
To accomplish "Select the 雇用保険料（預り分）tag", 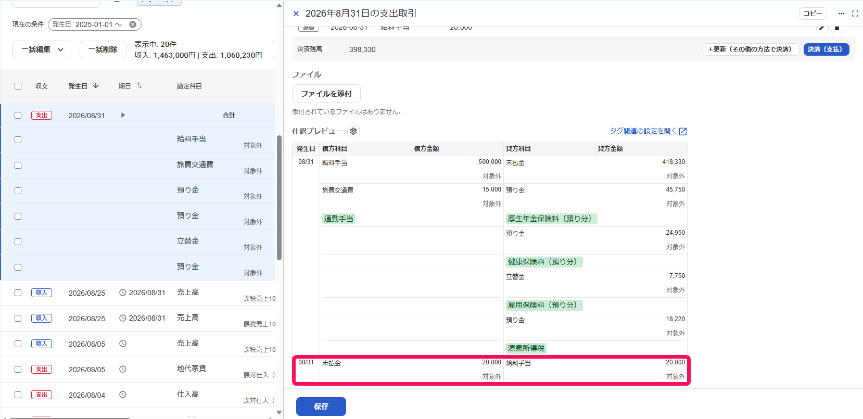I will (x=544, y=305).
